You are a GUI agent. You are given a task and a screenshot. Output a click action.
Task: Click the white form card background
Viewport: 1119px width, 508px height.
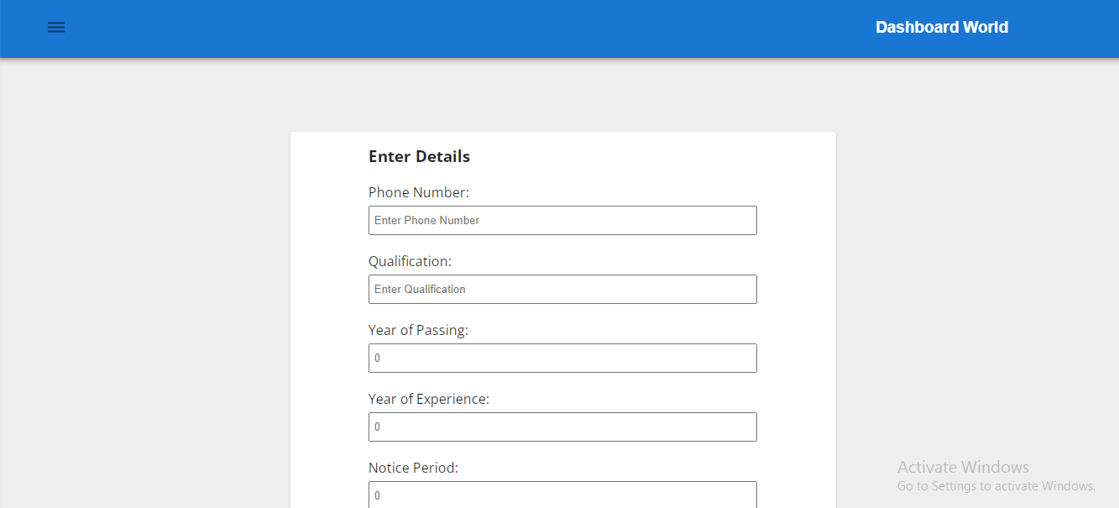click(x=797, y=168)
